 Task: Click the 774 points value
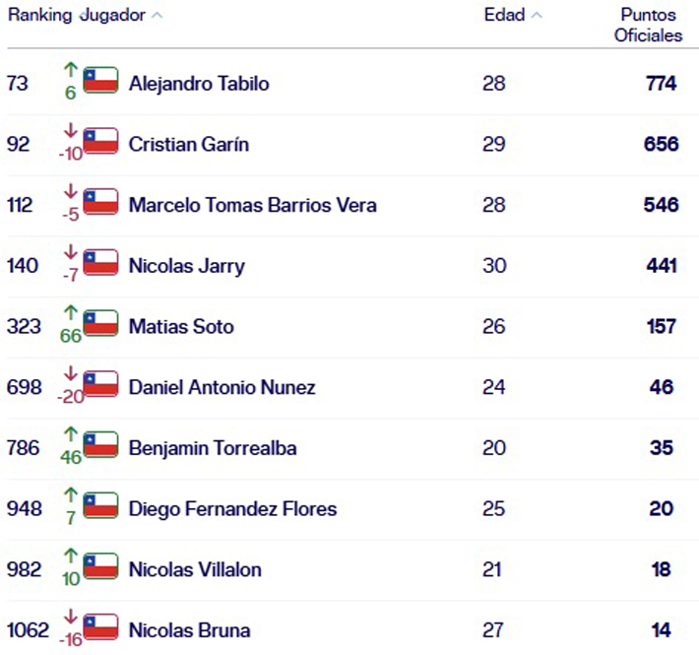point(662,84)
